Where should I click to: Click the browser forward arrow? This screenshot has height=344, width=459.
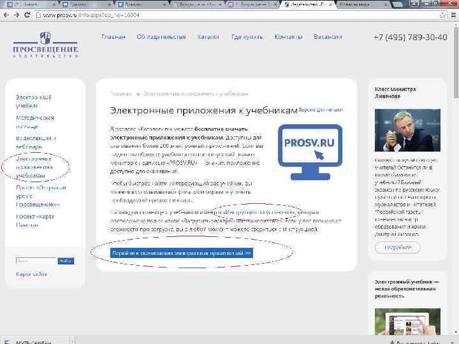click(x=17, y=15)
